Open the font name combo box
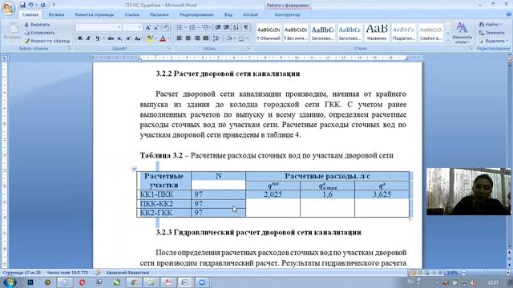 pyautogui.click(x=99, y=27)
